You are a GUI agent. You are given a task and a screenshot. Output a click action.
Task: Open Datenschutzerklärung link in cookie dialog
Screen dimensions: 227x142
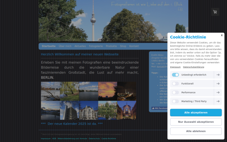(x=193, y=67)
